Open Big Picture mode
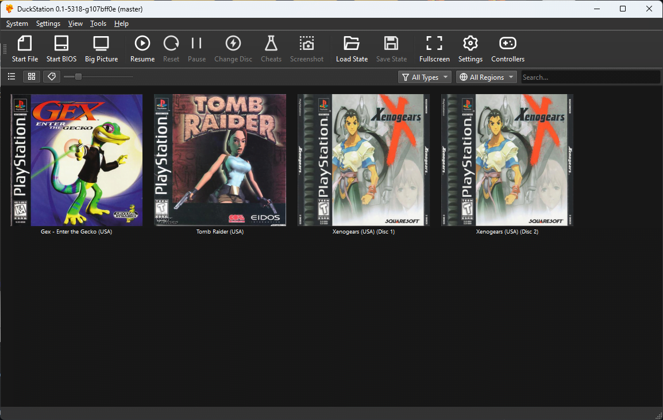 tap(101, 49)
